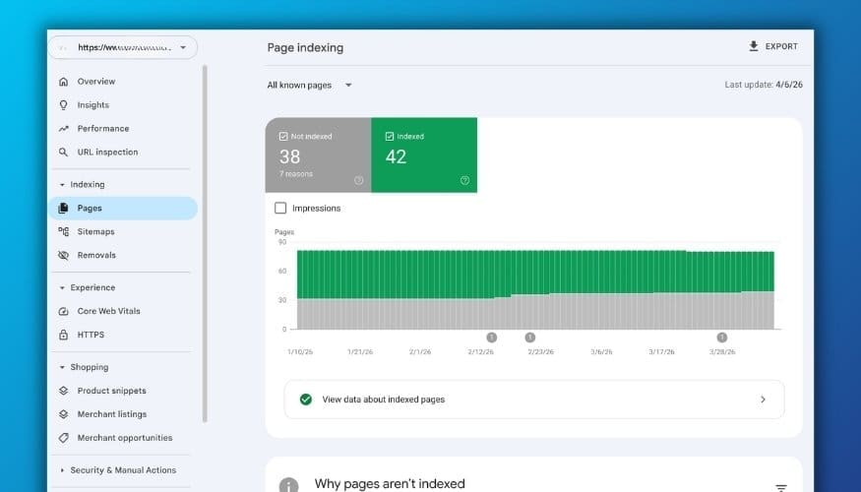Open the Overview home icon
Viewport: 861px width, 492px height.
click(64, 82)
